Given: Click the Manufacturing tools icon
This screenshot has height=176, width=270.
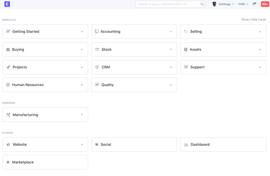Looking at the screenshot, I should pos(8,115).
